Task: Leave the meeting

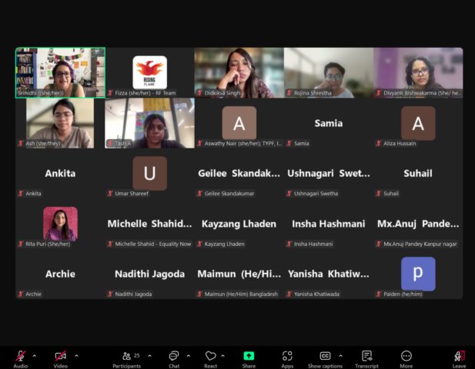Action: 460,359
